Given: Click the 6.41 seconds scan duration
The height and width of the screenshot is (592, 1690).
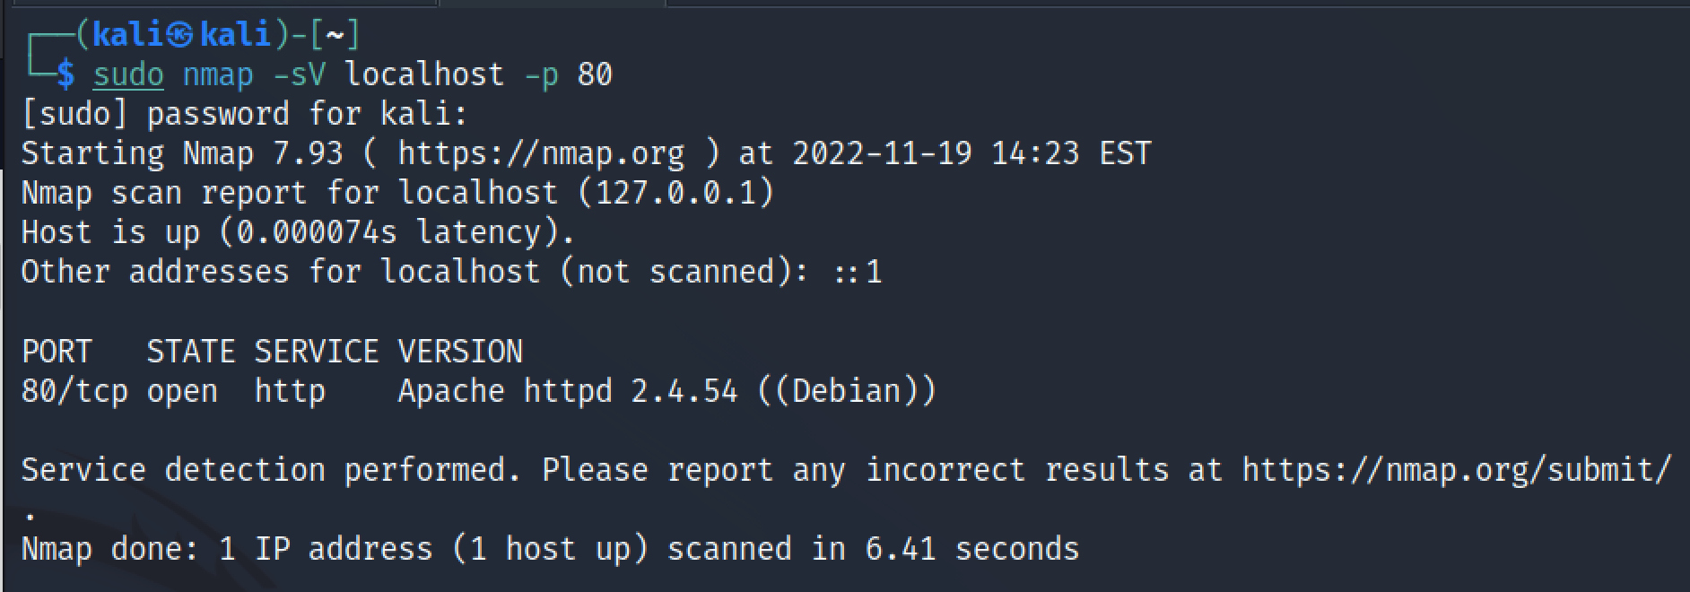Looking at the screenshot, I should click(x=971, y=548).
